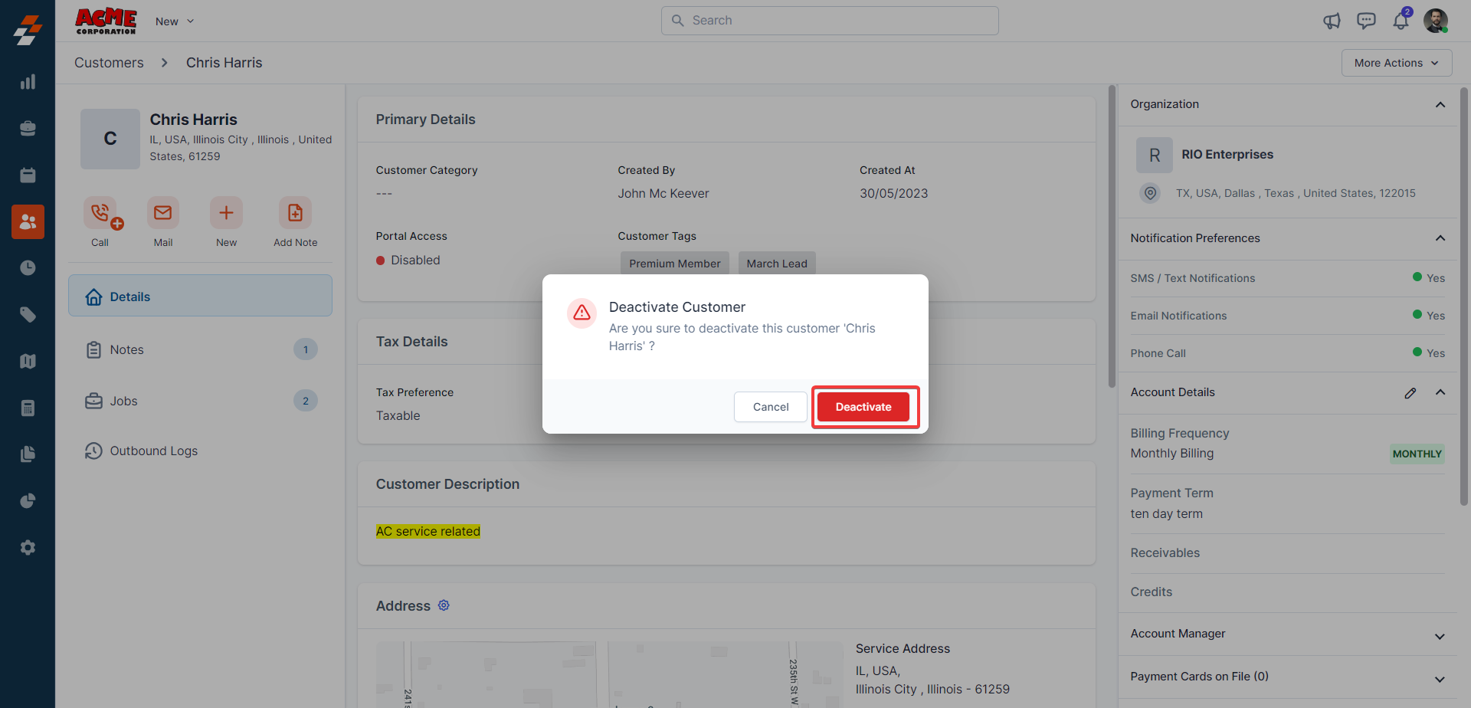Open the map icon in left sidebar
Image resolution: width=1471 pixels, height=708 pixels.
pos(28,361)
